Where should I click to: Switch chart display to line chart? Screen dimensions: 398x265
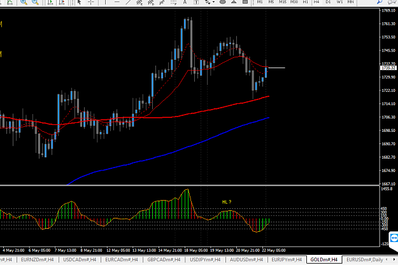coord(10,3)
